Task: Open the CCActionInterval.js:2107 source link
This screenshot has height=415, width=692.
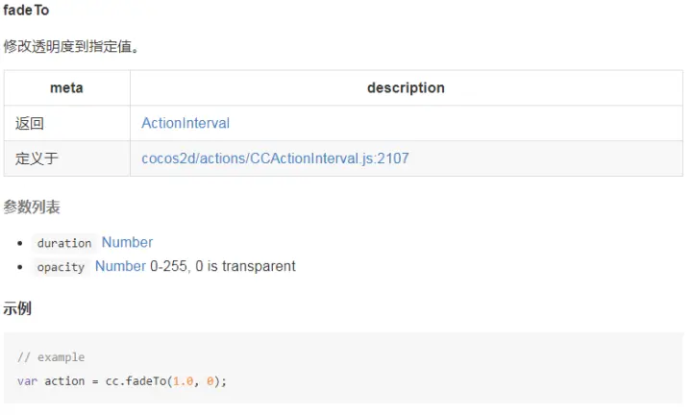Action: pyautogui.click(x=275, y=159)
